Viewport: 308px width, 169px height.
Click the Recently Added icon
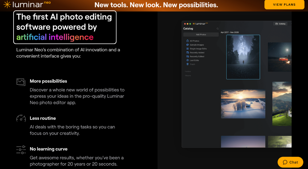pyautogui.click(x=187, y=53)
